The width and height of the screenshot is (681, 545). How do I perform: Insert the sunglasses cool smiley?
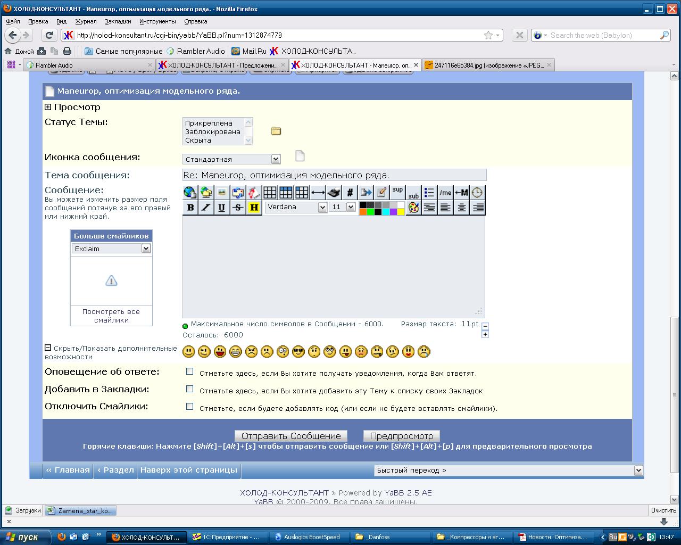[x=298, y=351]
